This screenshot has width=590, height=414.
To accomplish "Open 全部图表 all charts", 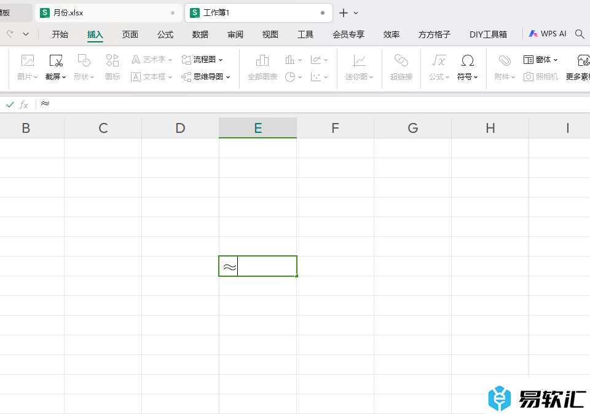I will pos(262,68).
